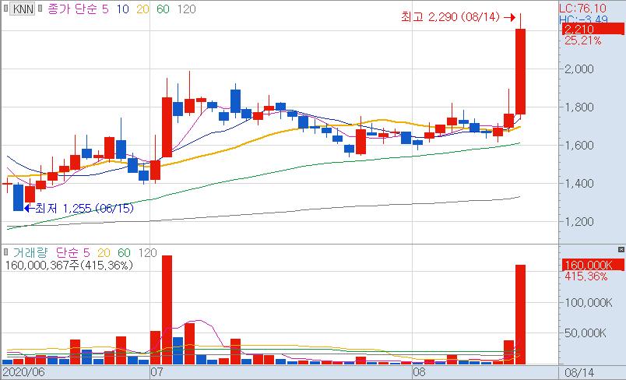Image resolution: width=626 pixels, height=380 pixels.
Task: Click the 2020/06 date axis label
Action: 24,373
